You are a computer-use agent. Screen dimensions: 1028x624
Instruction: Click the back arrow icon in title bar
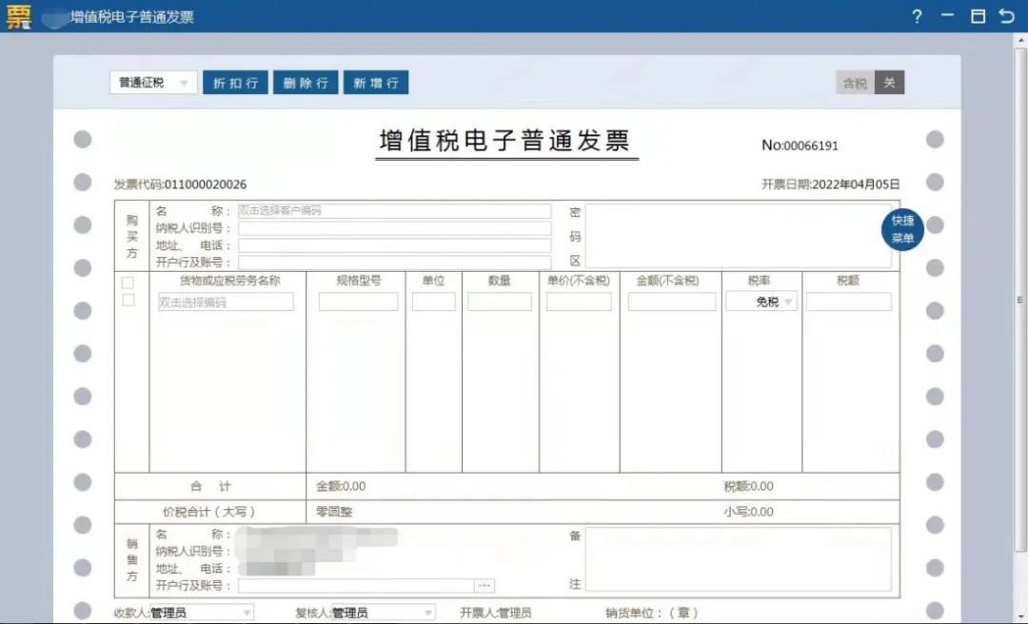[1008, 16]
